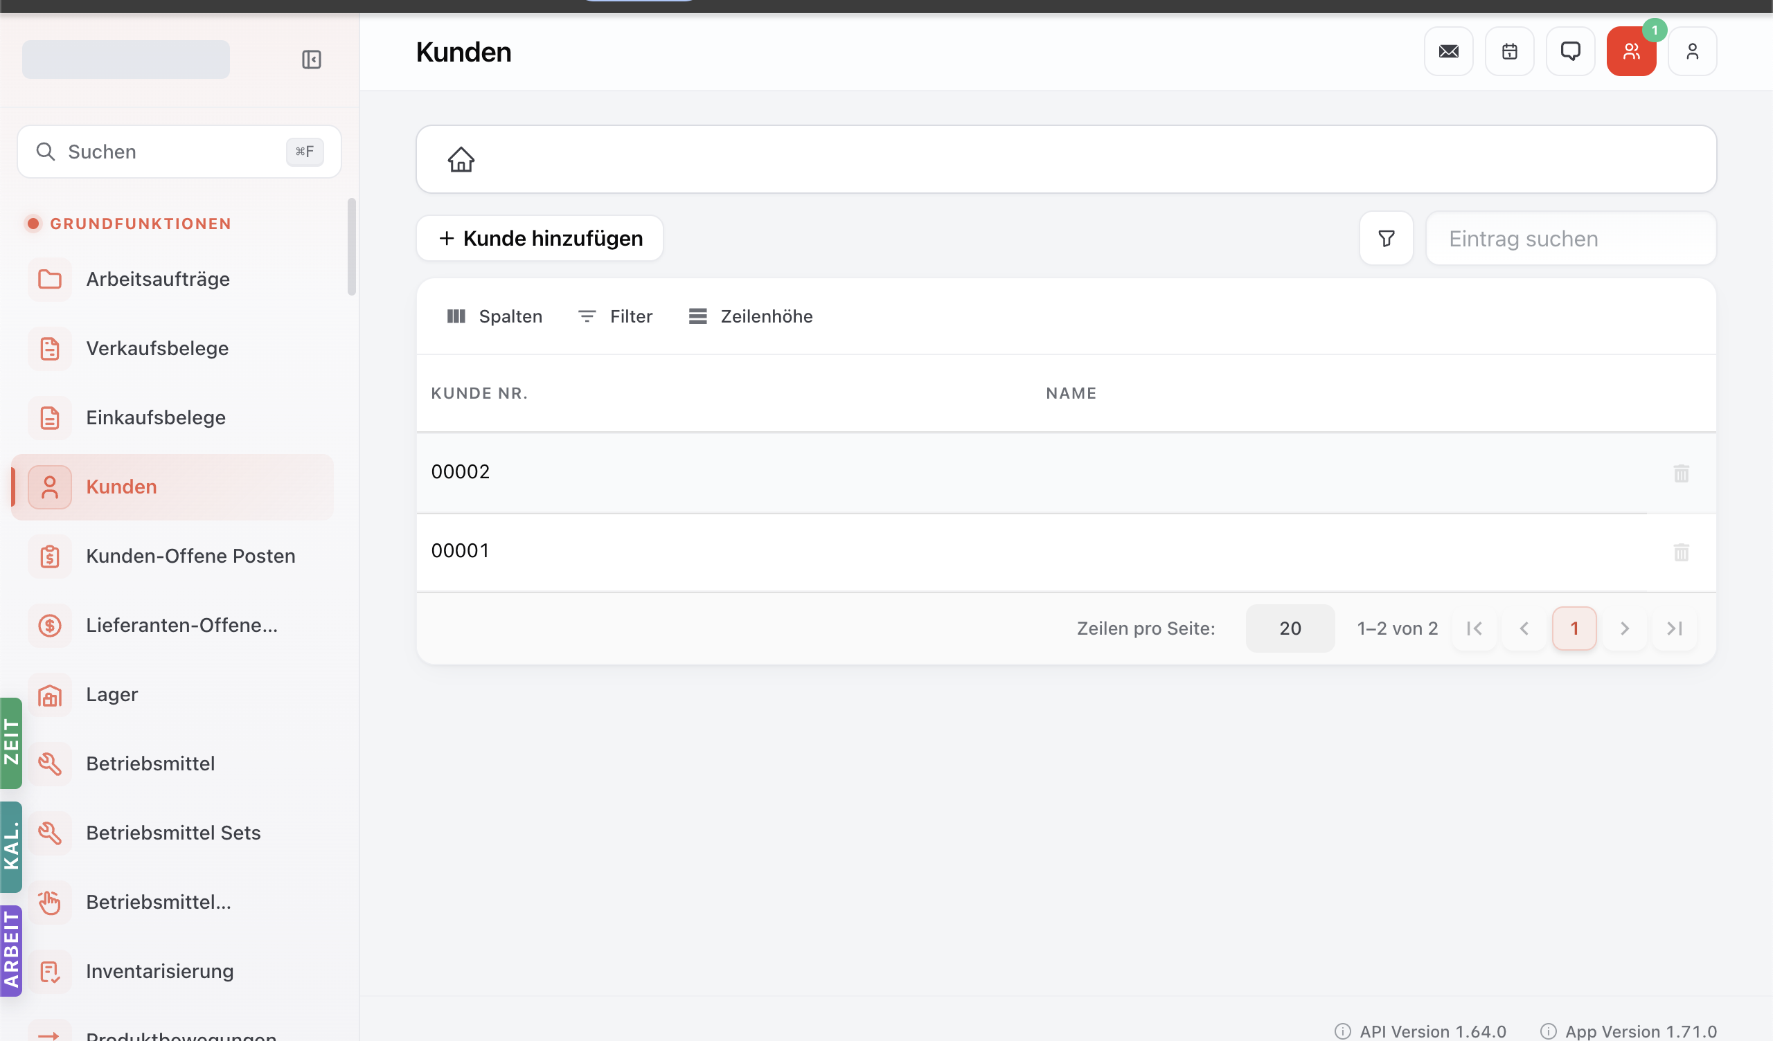
Task: Delete customer 00001 with trash icon
Action: pos(1681,552)
